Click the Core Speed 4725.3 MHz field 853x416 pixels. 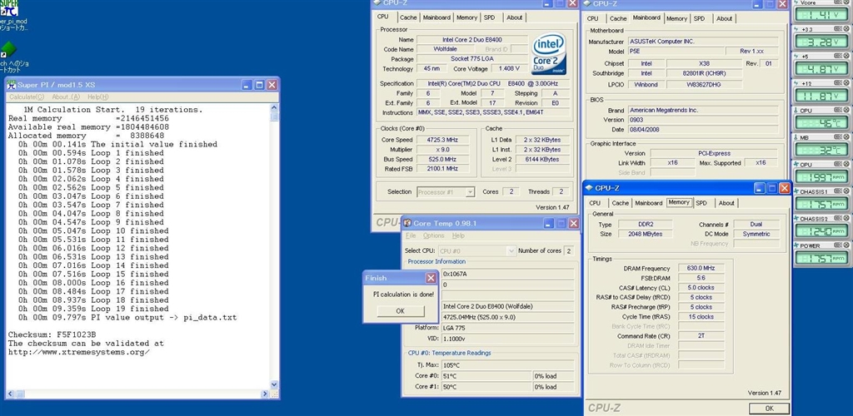coord(441,140)
